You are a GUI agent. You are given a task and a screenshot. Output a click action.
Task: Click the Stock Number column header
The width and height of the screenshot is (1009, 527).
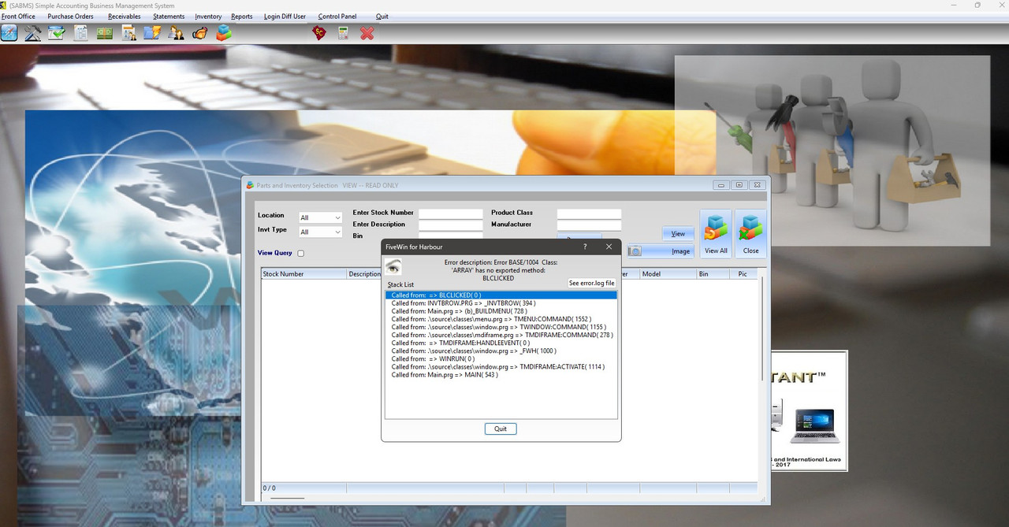pos(304,274)
